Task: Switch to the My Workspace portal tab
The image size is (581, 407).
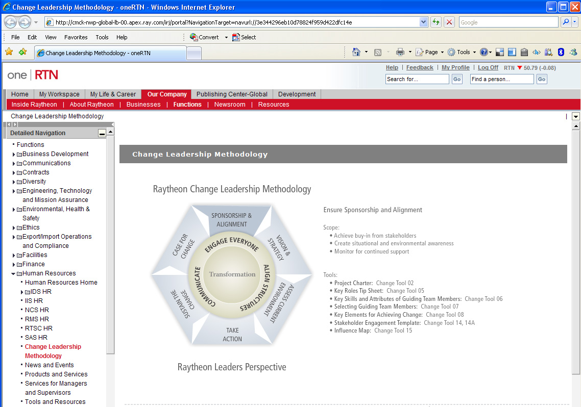Action: (x=59, y=94)
